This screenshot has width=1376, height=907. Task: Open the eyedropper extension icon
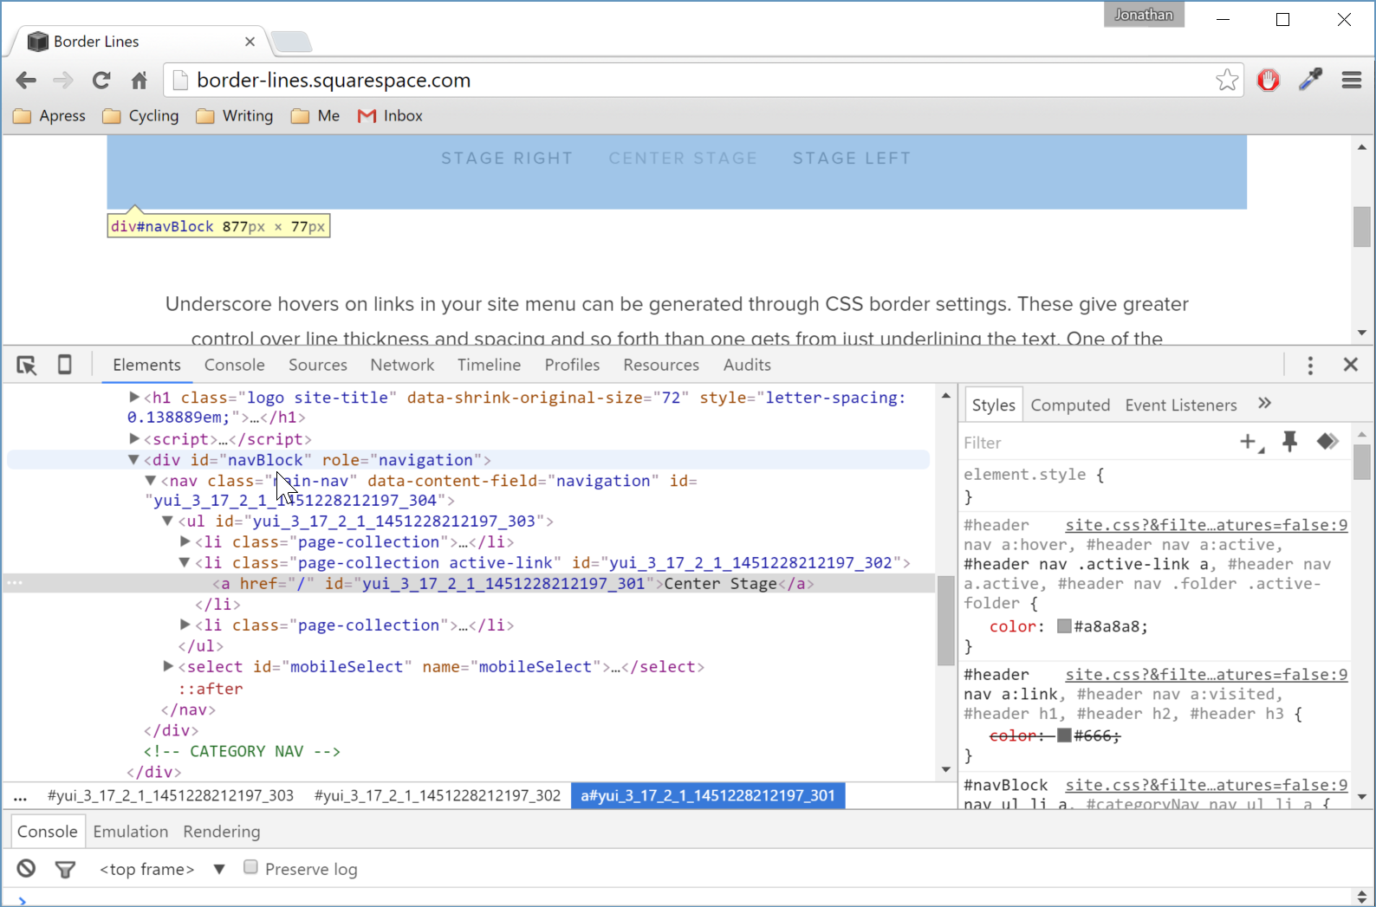click(1310, 80)
